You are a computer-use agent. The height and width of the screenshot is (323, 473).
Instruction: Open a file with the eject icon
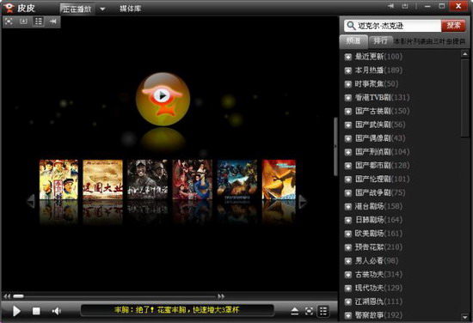tap(295, 311)
